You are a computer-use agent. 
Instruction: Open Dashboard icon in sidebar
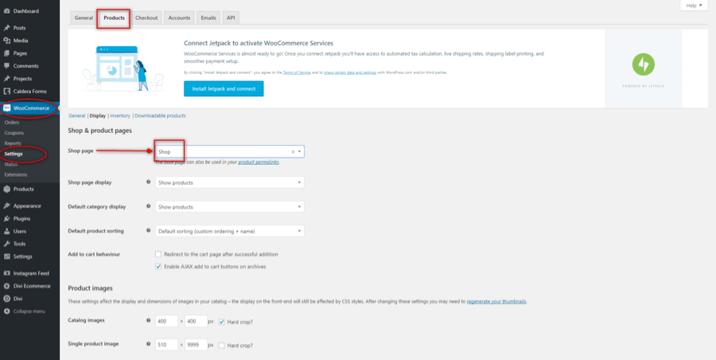[7, 11]
